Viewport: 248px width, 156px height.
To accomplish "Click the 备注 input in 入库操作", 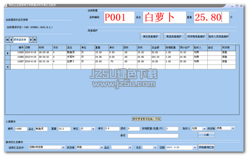I will tap(153, 136).
